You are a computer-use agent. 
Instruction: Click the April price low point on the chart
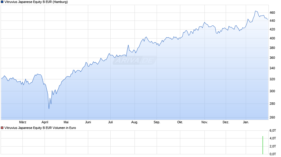coord(49,108)
